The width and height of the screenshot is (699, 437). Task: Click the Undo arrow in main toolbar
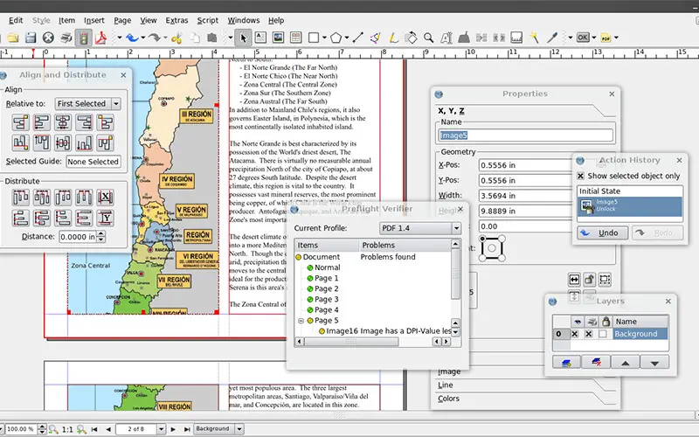pos(132,38)
